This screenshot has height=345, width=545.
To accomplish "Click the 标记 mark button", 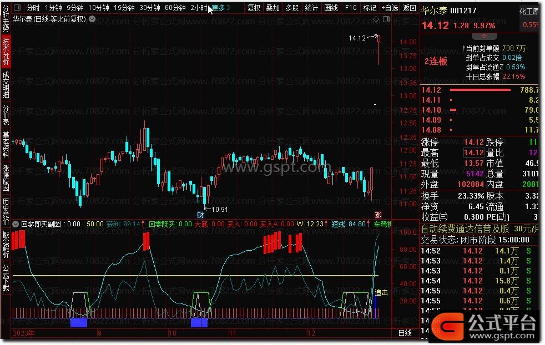I will coord(370,8).
